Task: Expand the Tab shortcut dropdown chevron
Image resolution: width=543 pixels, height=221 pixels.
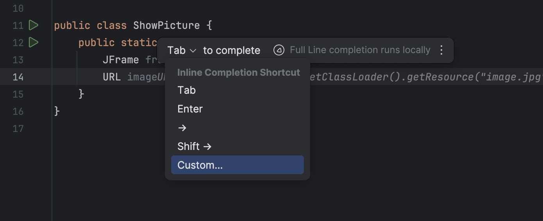Action: coord(193,51)
